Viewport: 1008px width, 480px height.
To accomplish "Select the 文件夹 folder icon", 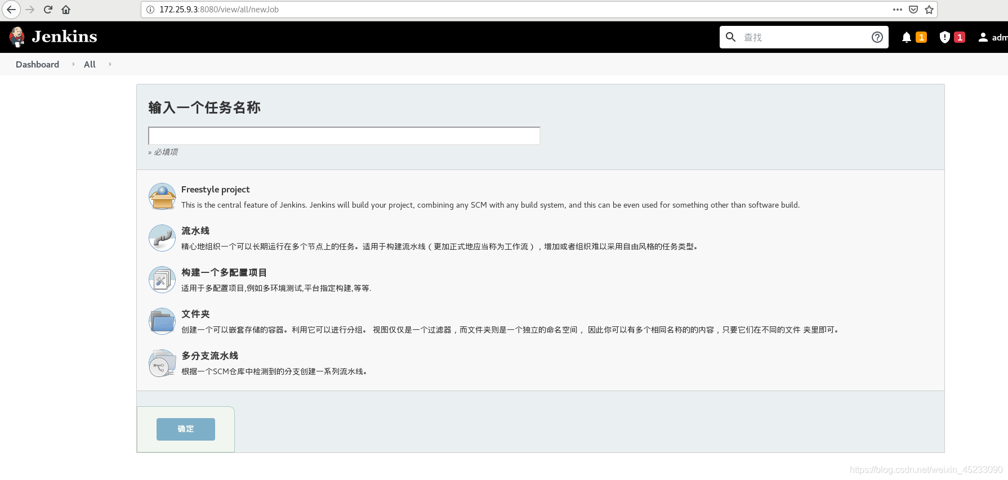I will point(162,322).
